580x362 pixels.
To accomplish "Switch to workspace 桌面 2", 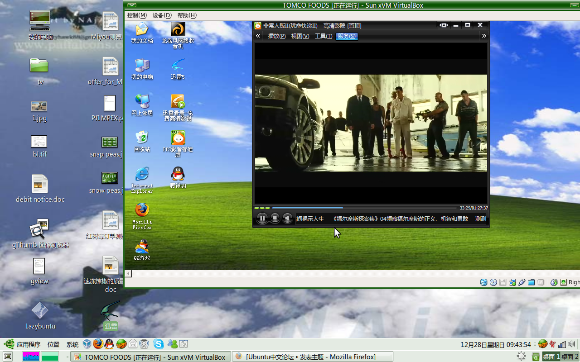I will (570, 357).
